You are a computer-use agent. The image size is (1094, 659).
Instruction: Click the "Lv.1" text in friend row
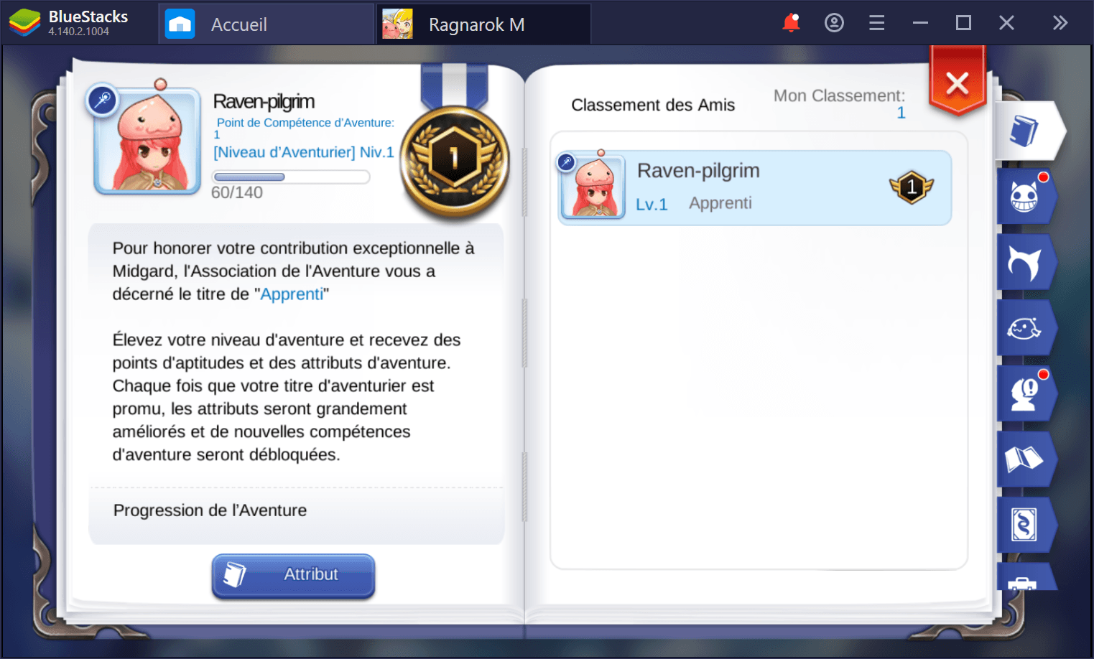tap(652, 205)
